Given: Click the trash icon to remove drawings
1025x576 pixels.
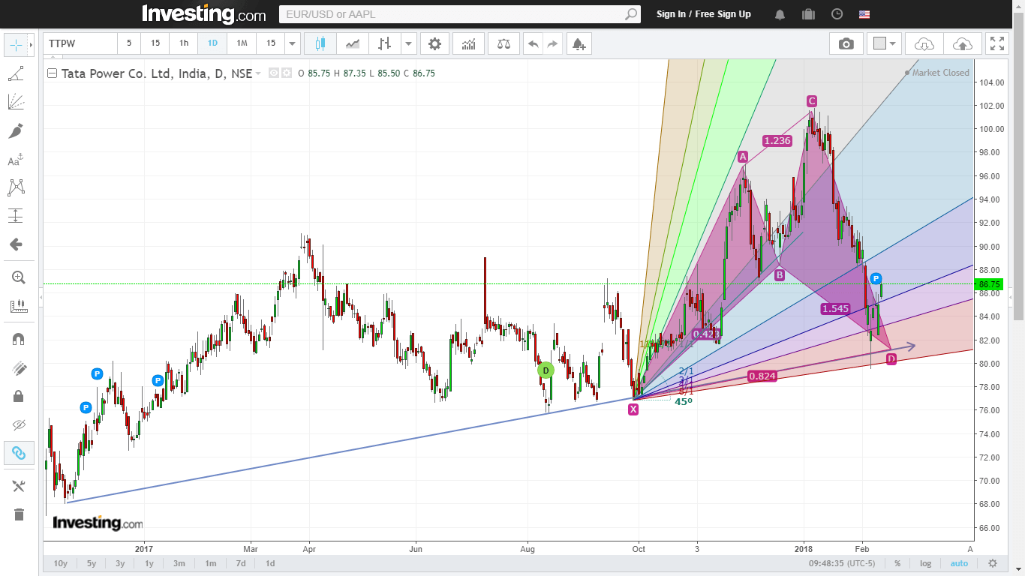Looking at the screenshot, I should tap(19, 514).
